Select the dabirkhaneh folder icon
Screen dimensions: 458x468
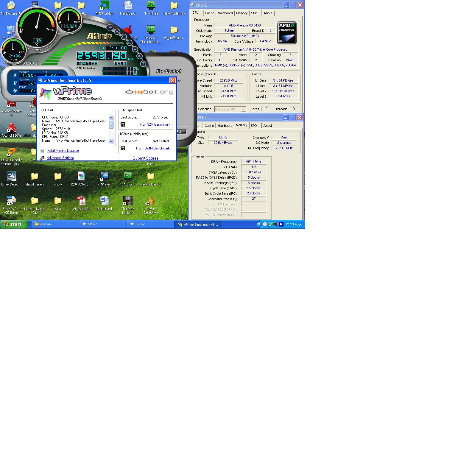coord(35,179)
